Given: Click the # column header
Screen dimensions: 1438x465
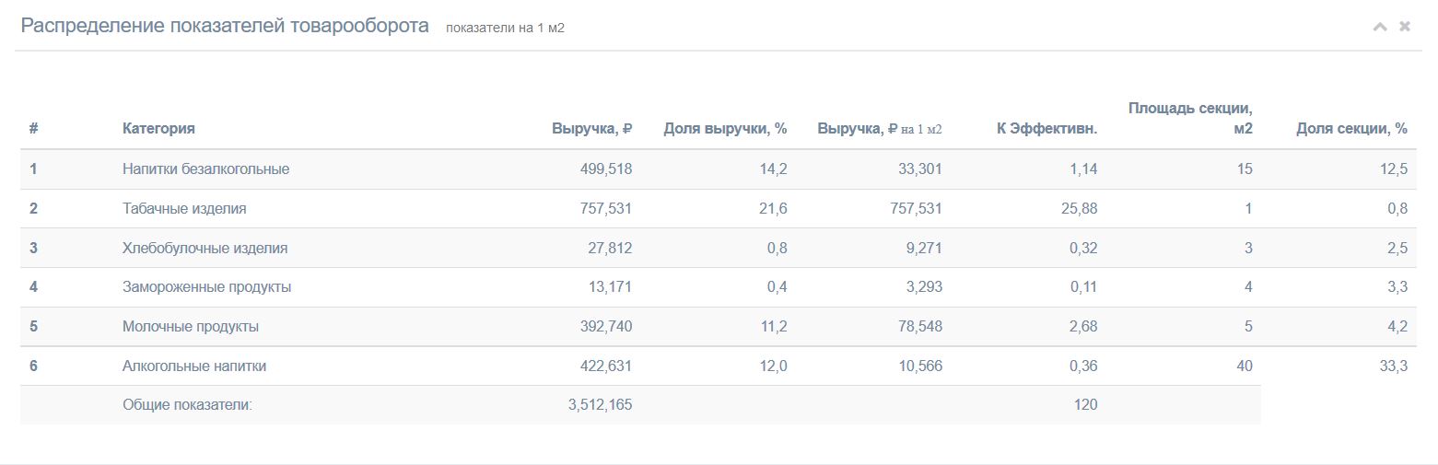Looking at the screenshot, I should click(34, 129).
